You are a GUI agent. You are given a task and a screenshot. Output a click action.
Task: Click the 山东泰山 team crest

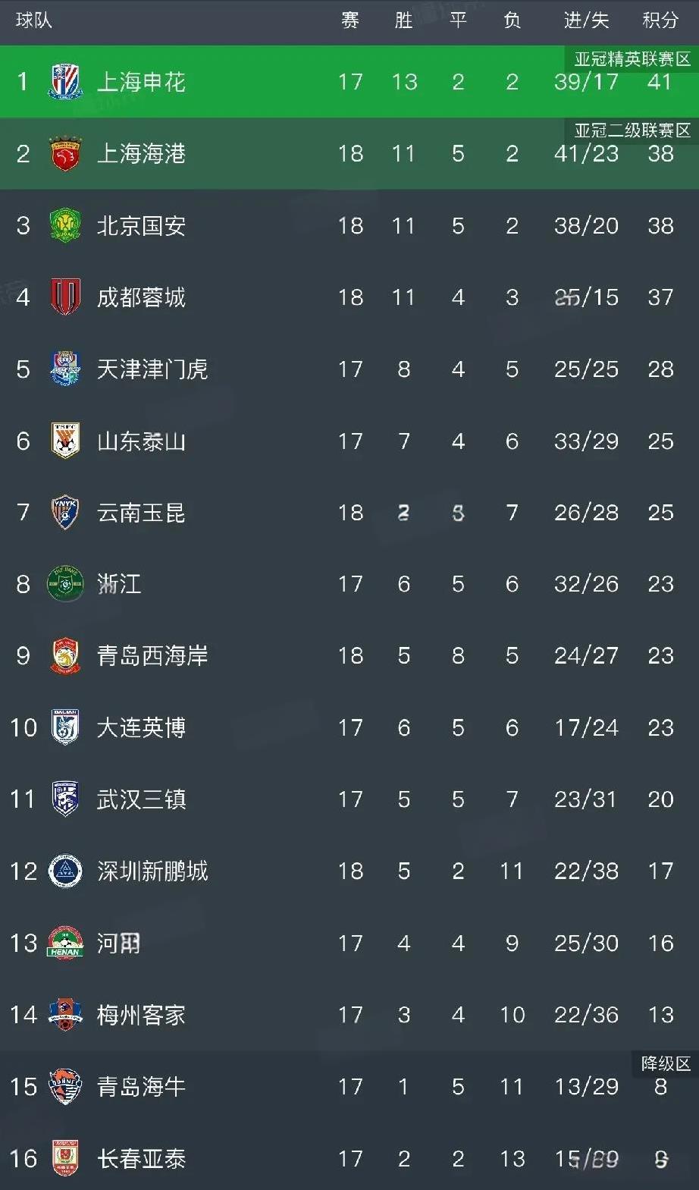65,441
